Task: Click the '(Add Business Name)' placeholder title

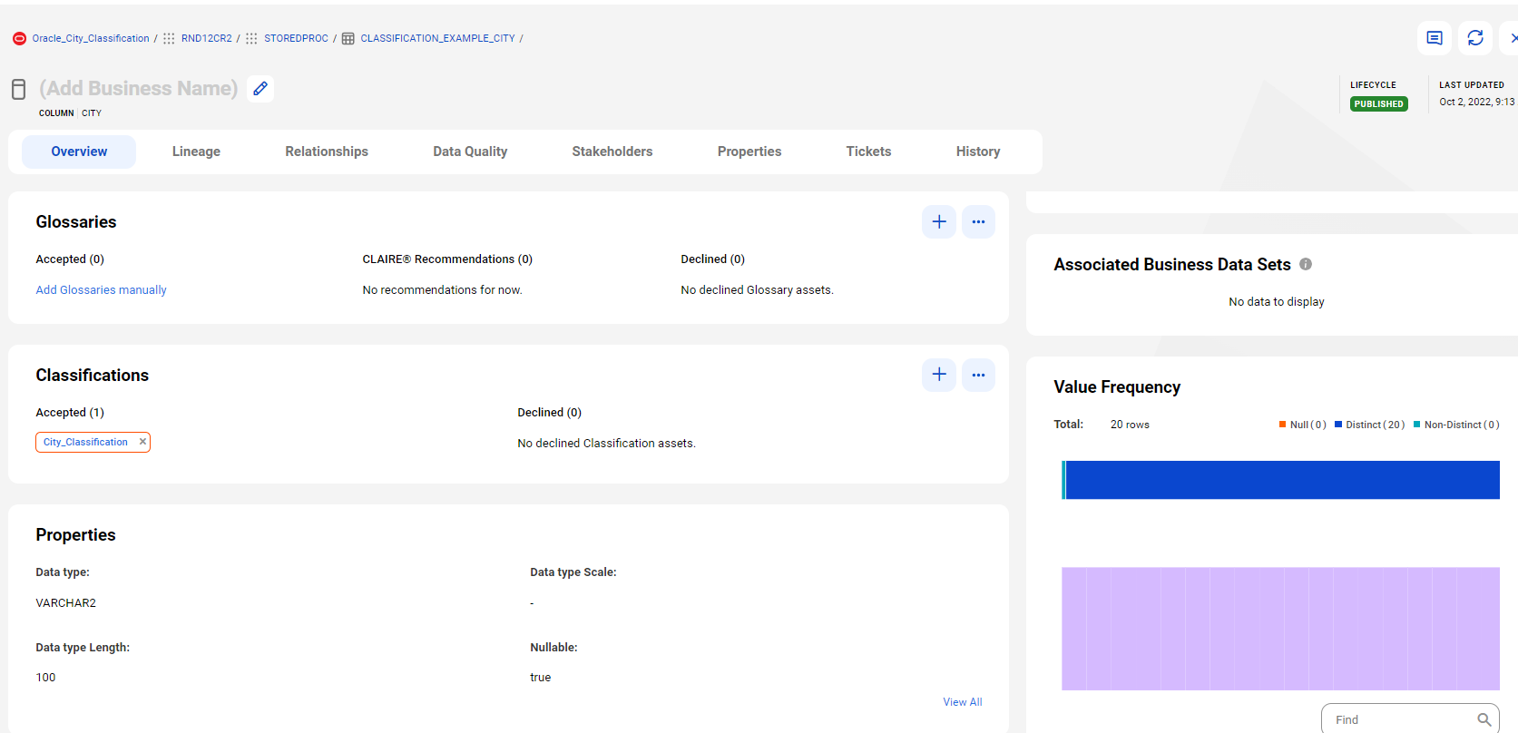Action: pos(138,88)
